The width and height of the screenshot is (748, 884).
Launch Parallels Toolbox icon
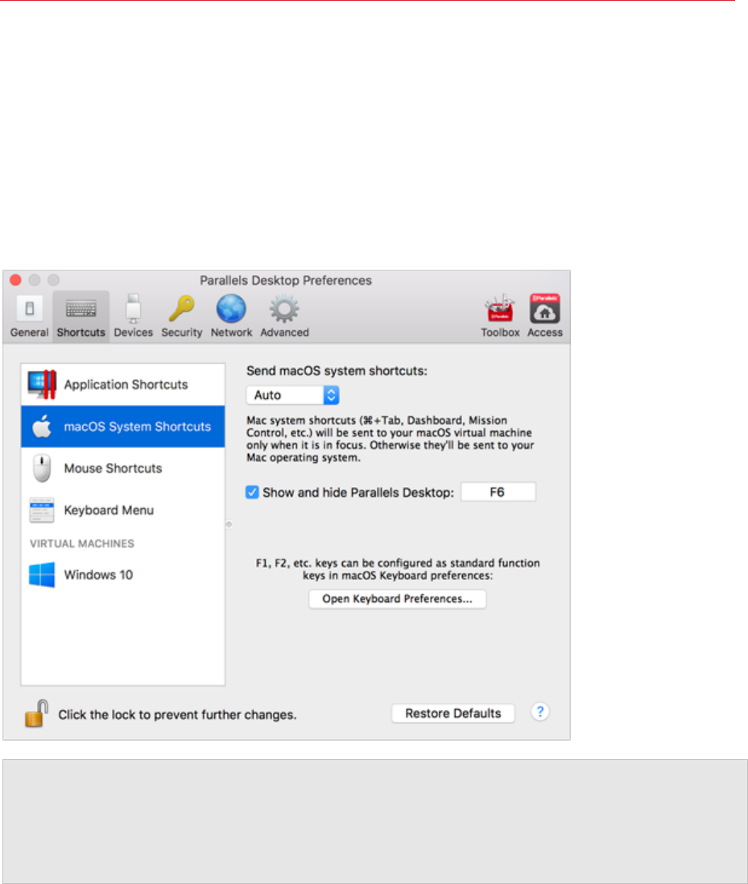coord(500,309)
